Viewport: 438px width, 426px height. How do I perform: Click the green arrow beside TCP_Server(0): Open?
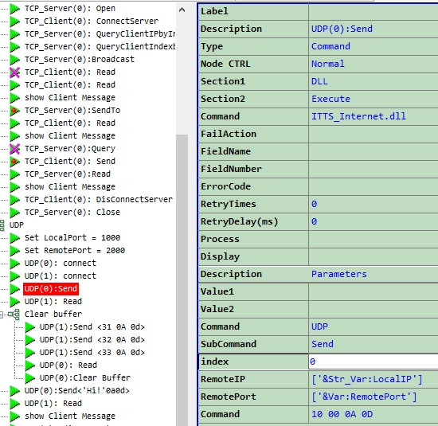(14, 9)
